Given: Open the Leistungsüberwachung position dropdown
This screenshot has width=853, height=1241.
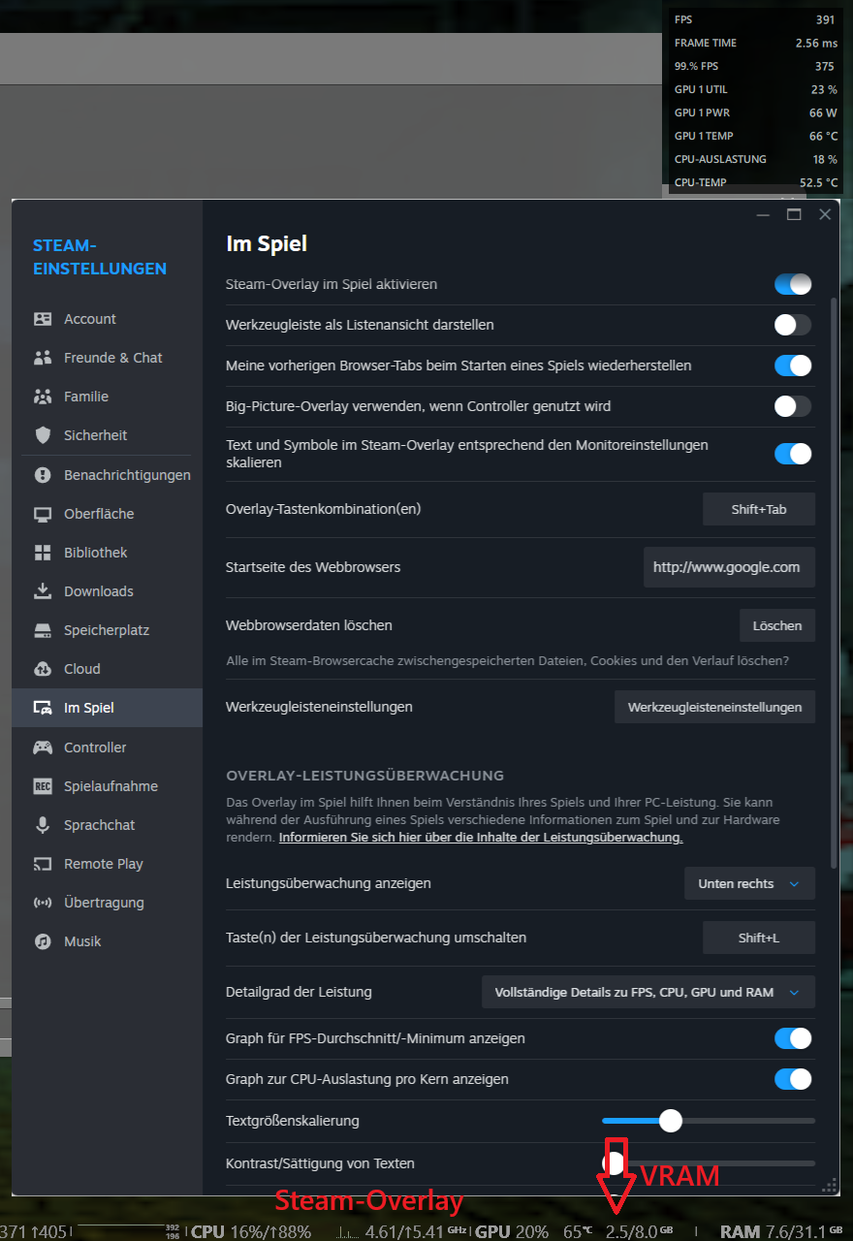Looking at the screenshot, I should (749, 883).
